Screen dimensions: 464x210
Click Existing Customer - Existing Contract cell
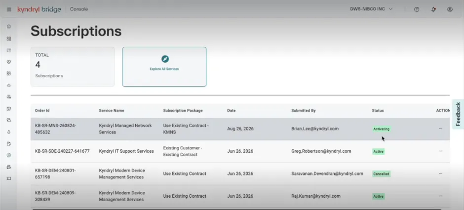(182, 151)
